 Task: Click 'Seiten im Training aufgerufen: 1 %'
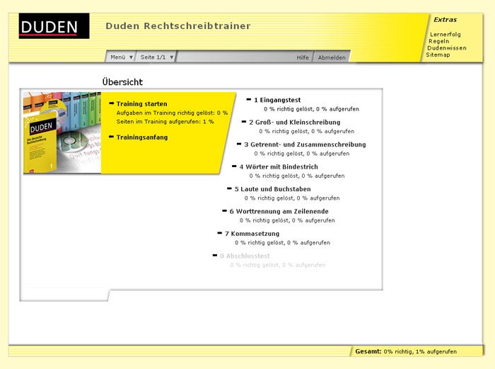pyautogui.click(x=165, y=121)
